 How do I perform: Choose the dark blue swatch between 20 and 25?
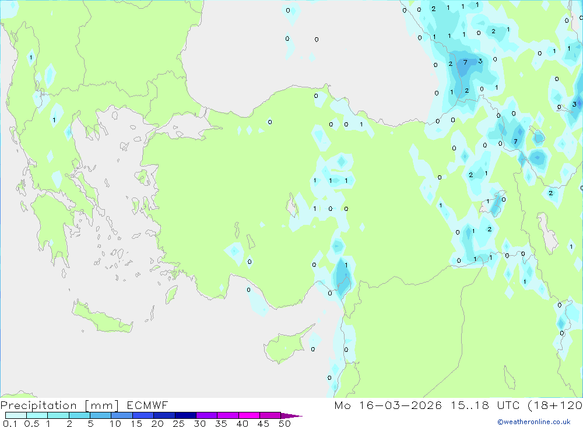[x=164, y=415]
